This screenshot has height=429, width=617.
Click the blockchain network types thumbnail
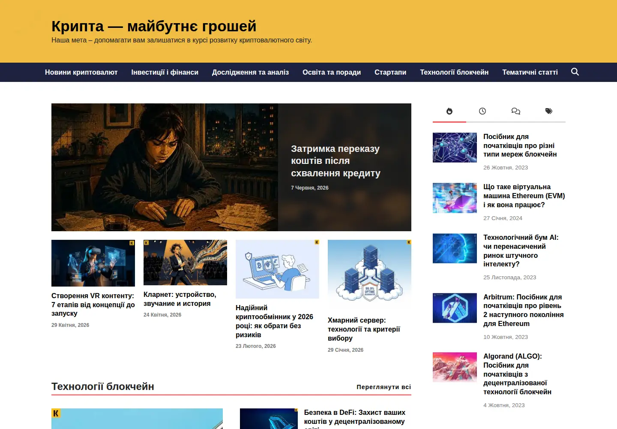[x=455, y=148]
